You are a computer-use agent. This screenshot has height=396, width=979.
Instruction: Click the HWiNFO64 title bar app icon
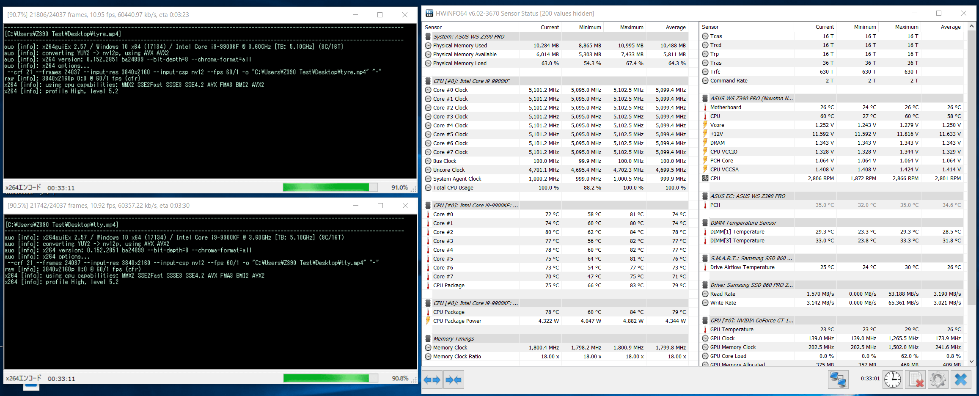click(429, 13)
